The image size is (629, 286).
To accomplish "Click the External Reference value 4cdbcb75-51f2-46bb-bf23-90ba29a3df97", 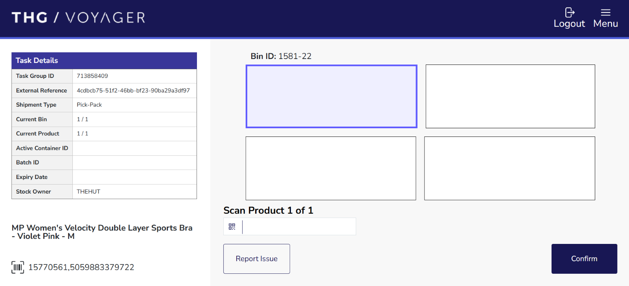I will pyautogui.click(x=133, y=90).
